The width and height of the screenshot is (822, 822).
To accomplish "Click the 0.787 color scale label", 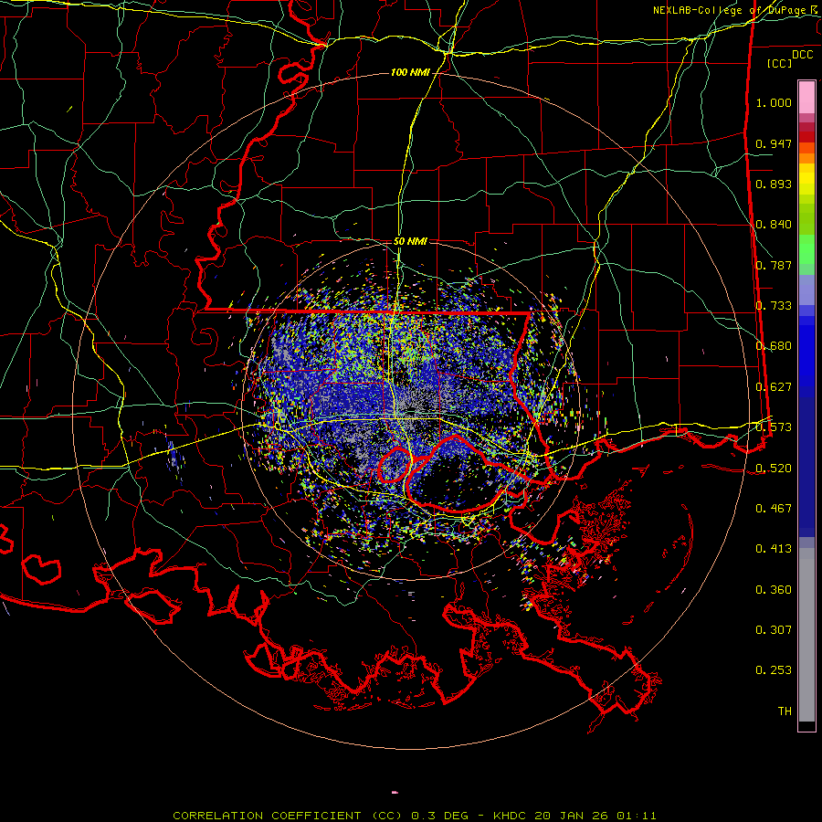I will click(774, 265).
